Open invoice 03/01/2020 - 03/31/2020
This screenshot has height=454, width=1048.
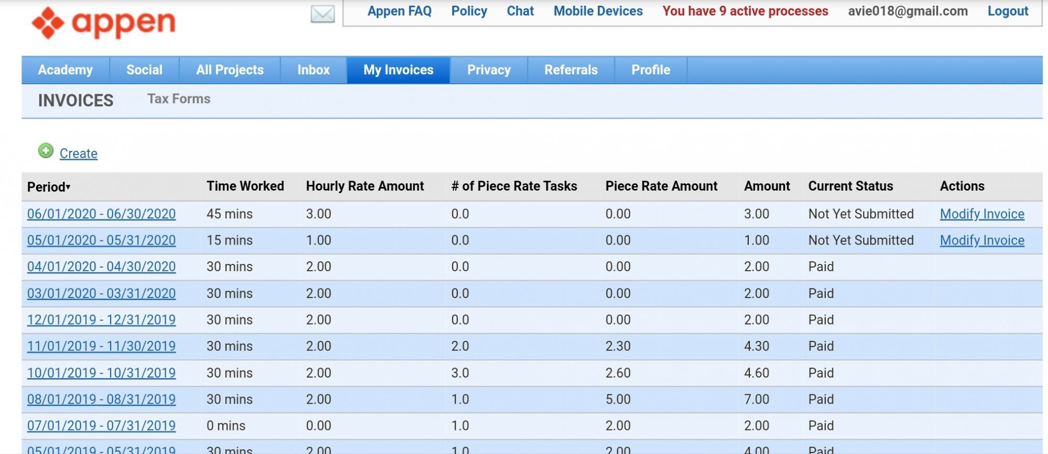102,293
